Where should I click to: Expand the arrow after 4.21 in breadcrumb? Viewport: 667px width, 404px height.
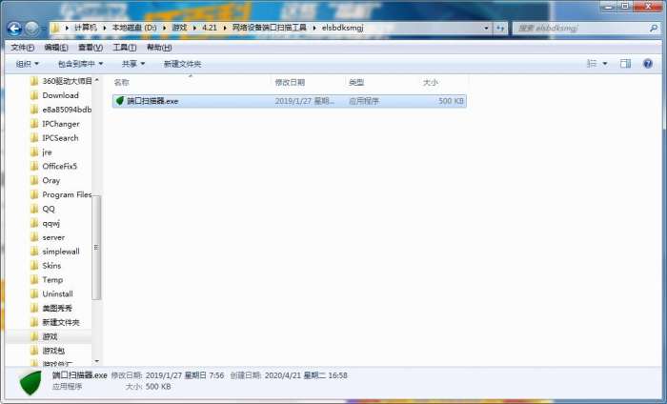click(x=225, y=28)
